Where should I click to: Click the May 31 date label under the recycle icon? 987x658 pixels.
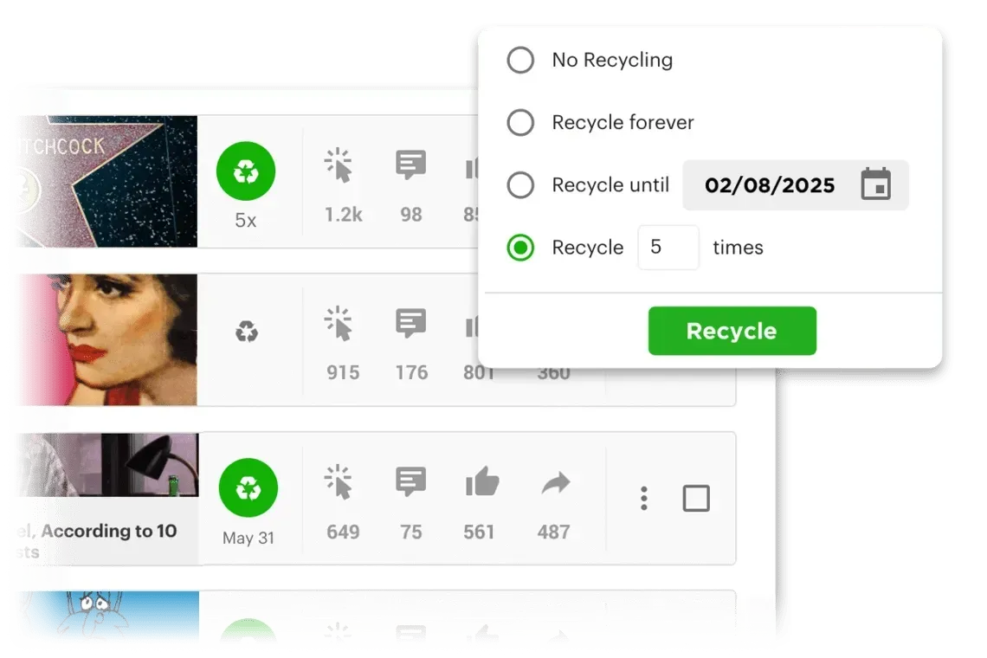[x=248, y=538]
